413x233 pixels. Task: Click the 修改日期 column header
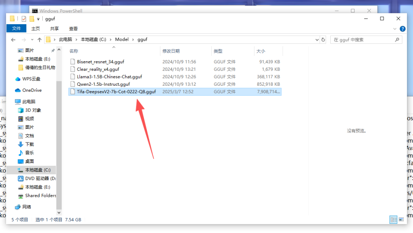coord(171,51)
